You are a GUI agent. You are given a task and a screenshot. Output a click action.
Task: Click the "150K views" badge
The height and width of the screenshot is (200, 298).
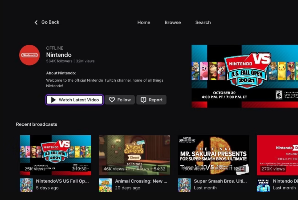point(194,169)
